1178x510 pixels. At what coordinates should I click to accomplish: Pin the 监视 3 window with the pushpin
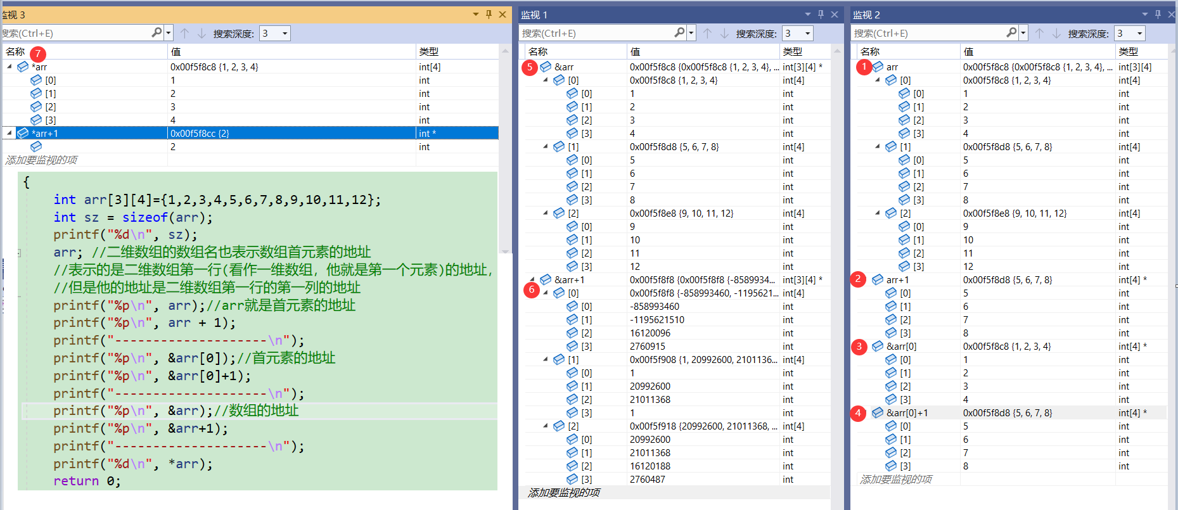click(x=489, y=14)
